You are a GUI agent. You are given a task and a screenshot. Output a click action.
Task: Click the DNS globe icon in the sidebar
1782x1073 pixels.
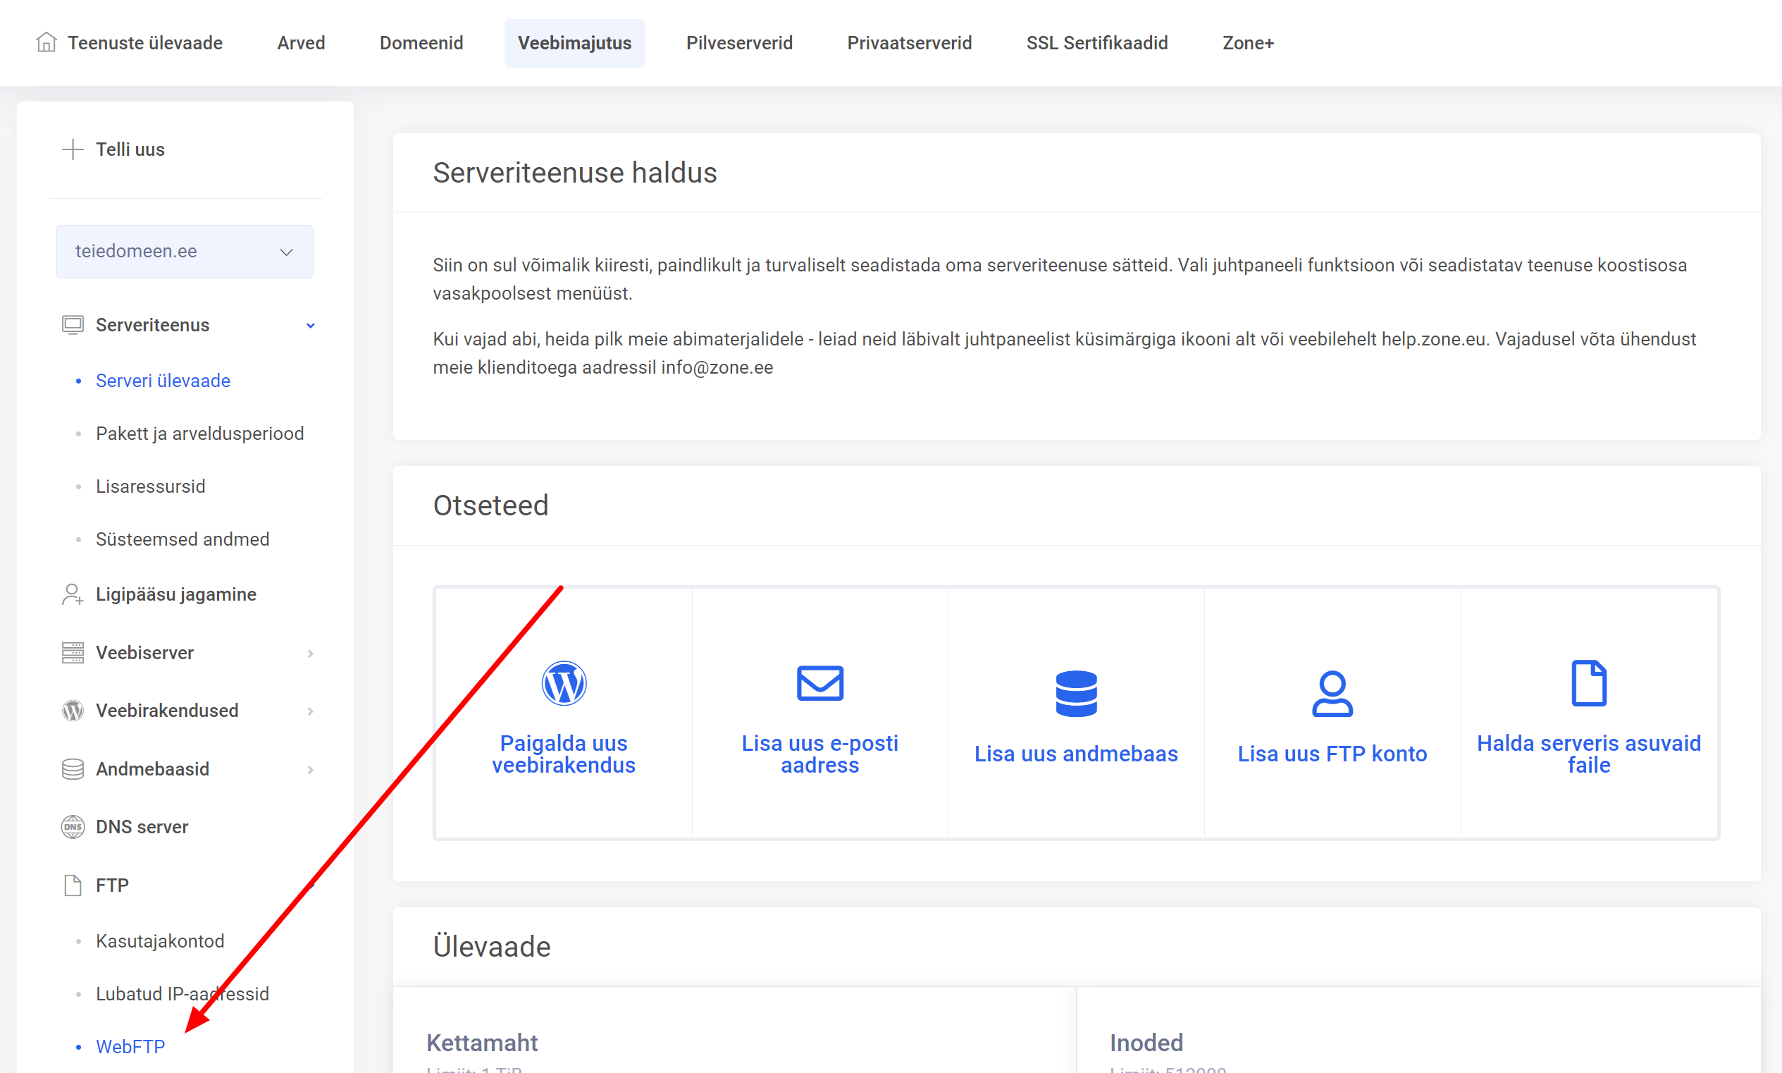tap(72, 826)
